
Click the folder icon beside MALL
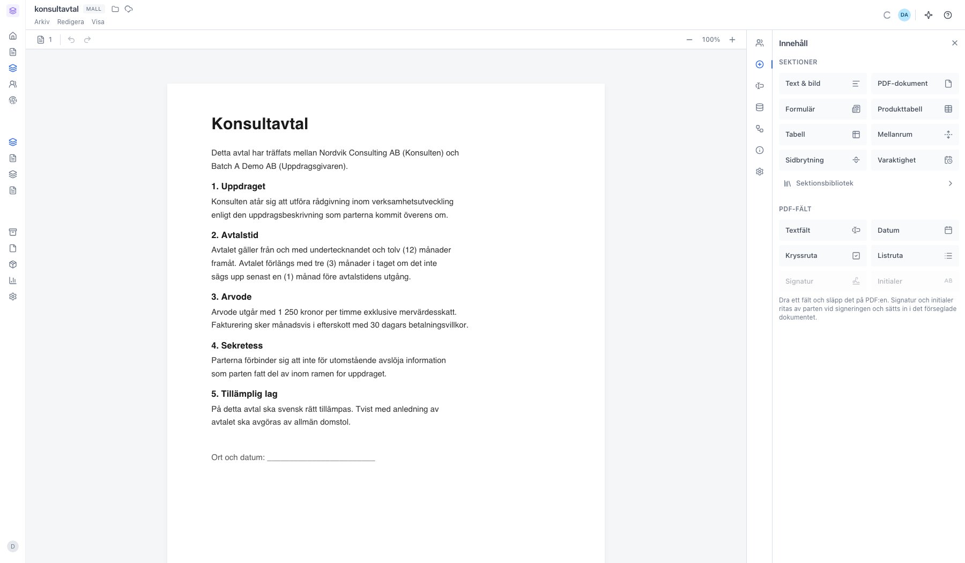coord(115,9)
